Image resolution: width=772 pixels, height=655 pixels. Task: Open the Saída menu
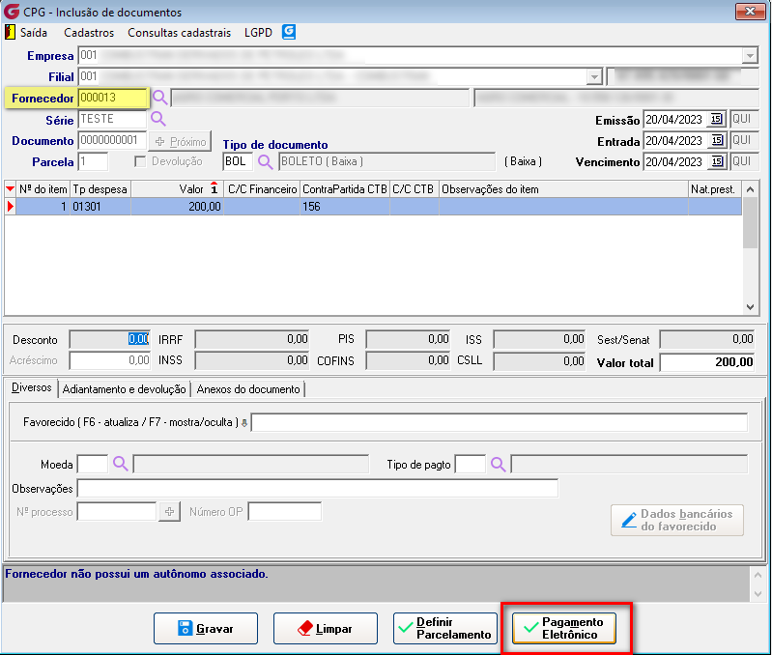coord(34,33)
